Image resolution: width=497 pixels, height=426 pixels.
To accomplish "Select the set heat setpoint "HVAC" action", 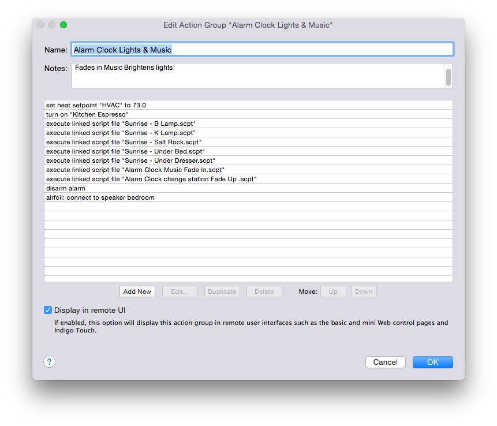I will click(x=248, y=105).
